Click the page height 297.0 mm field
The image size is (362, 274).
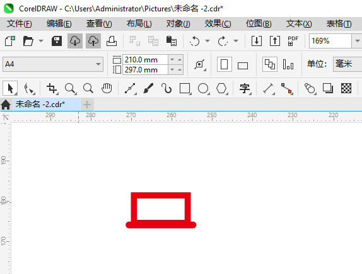pos(145,70)
